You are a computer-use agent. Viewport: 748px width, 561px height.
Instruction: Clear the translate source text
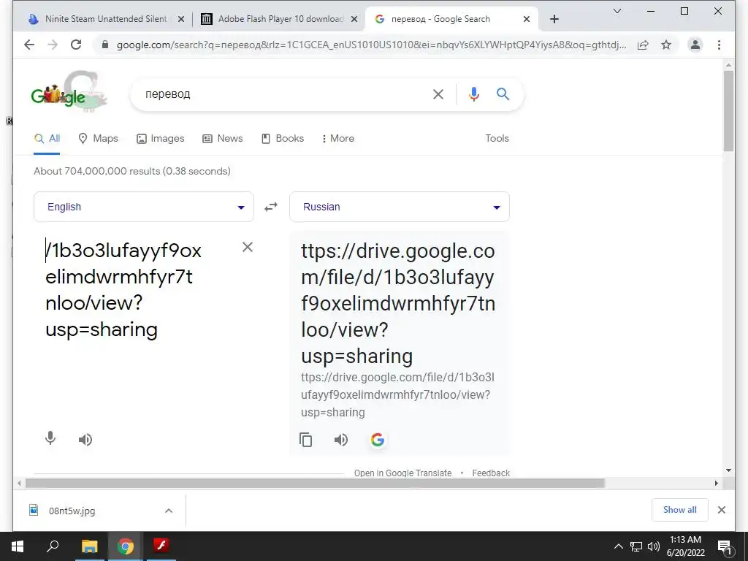(x=247, y=247)
